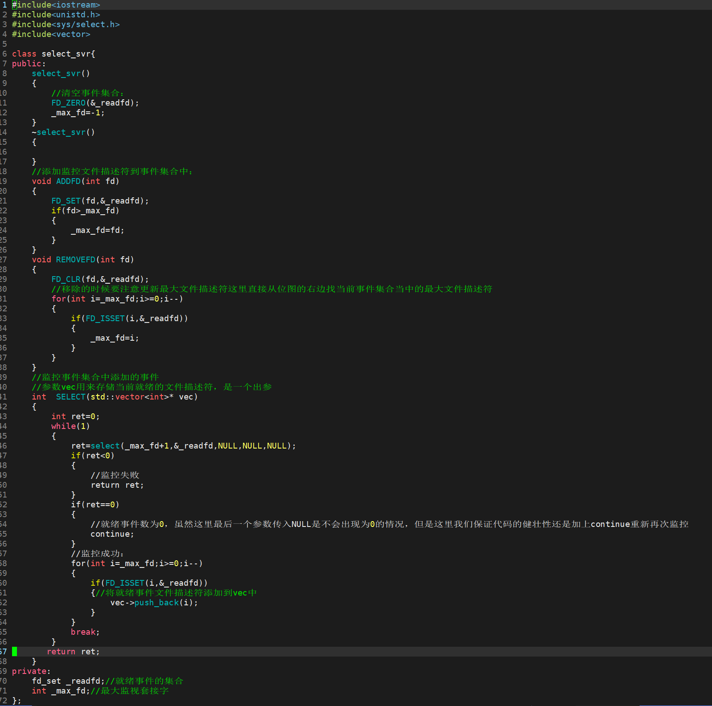Click the '_max_fd=fd;' assignment
This screenshot has height=706, width=712.
pyautogui.click(x=98, y=230)
